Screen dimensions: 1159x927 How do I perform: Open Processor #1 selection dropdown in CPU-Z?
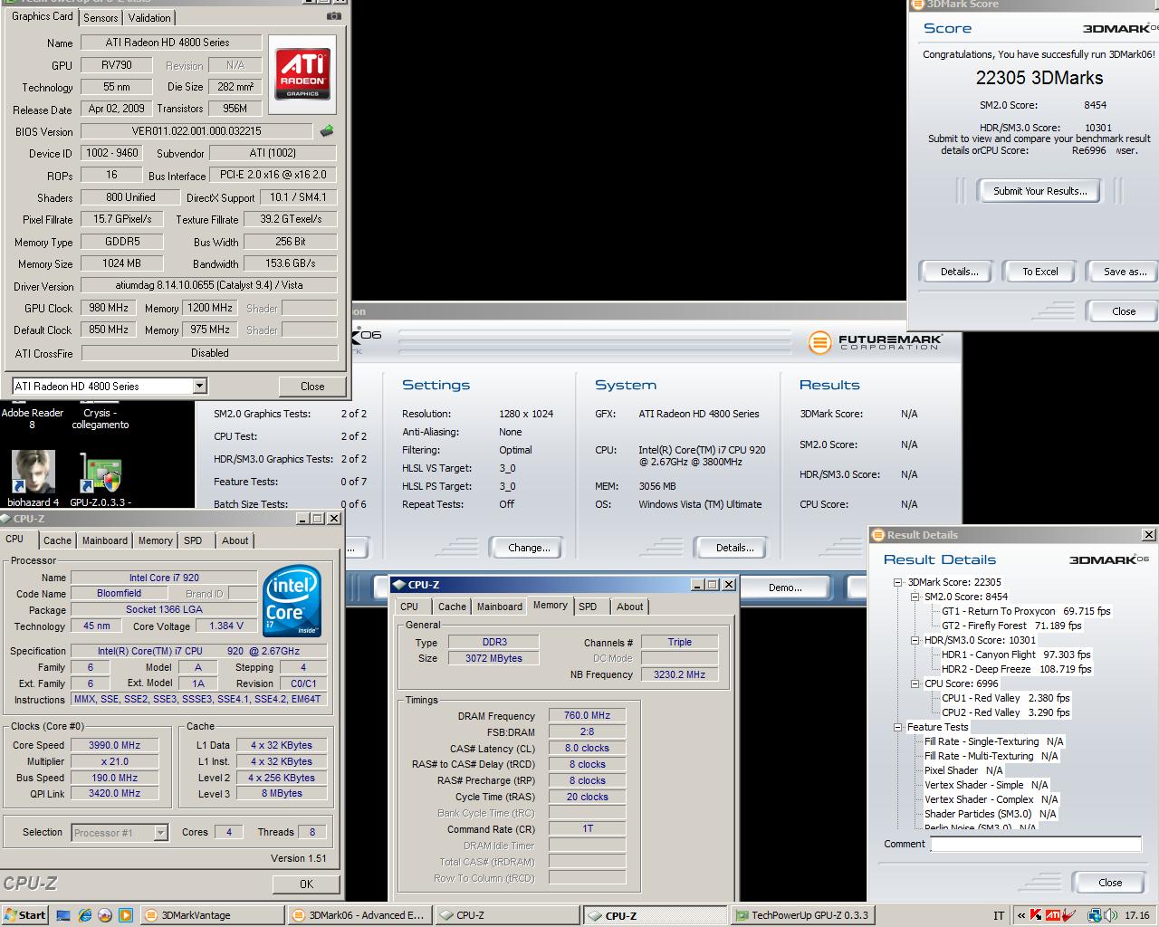[x=160, y=833]
